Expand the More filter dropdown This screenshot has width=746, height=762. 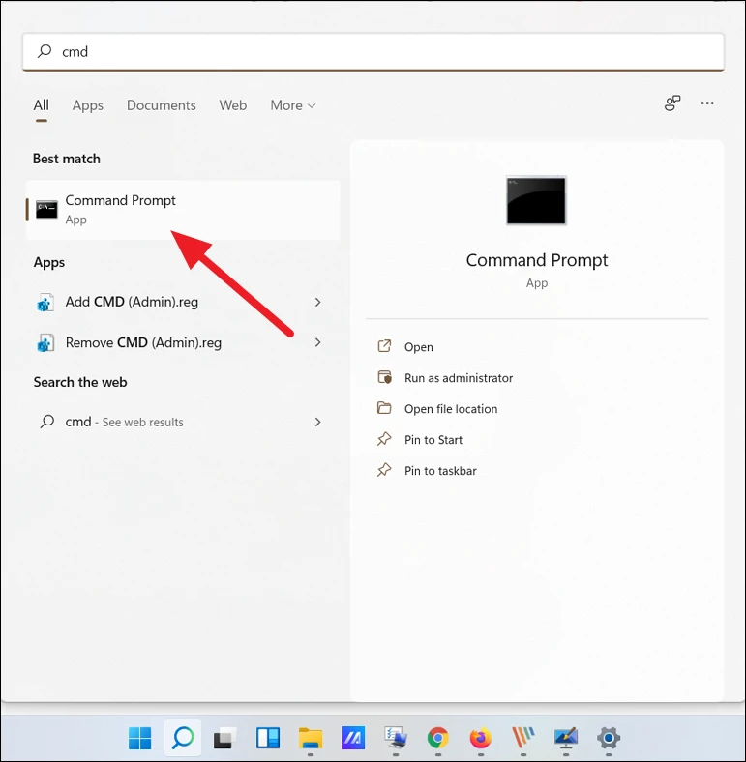click(292, 105)
